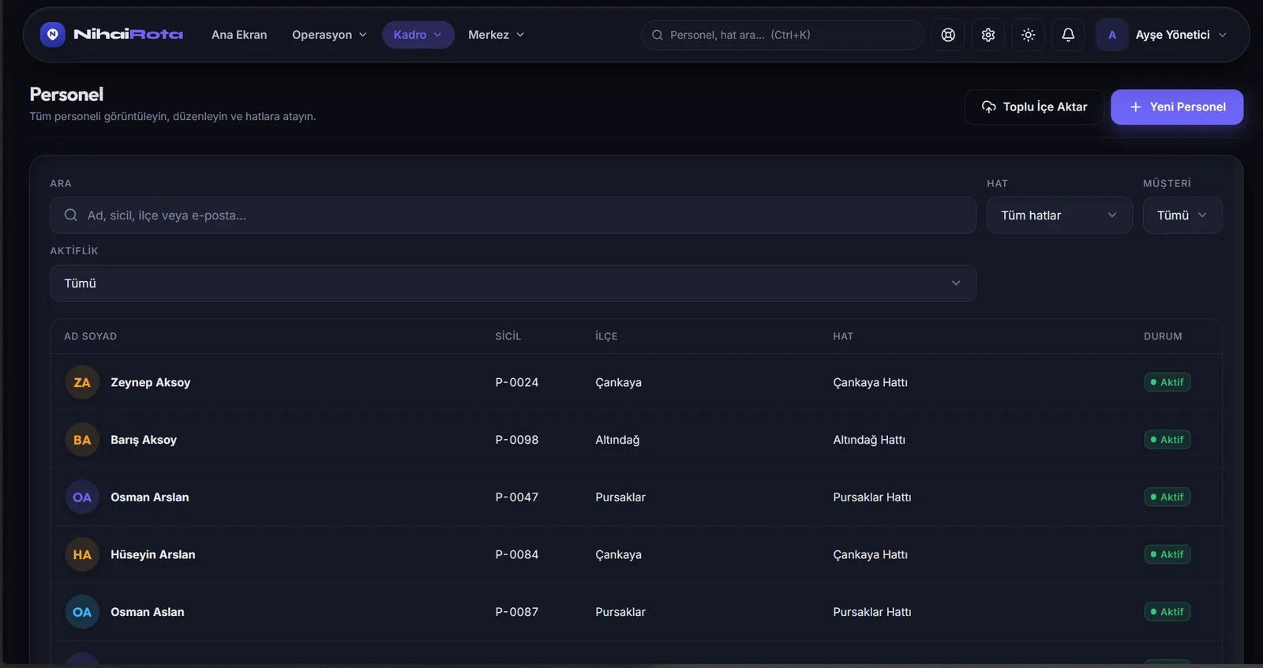1263x668 pixels.
Task: Sort by SİCİL column header
Action: (508, 336)
